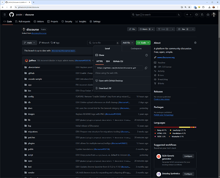220x178 pixels.
Task: Open the 1 Branch link
Action: 44,43
